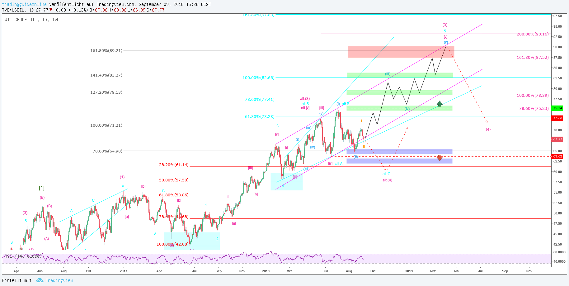Select the 67.77 current price label
569x286 pixels.
click(557, 139)
